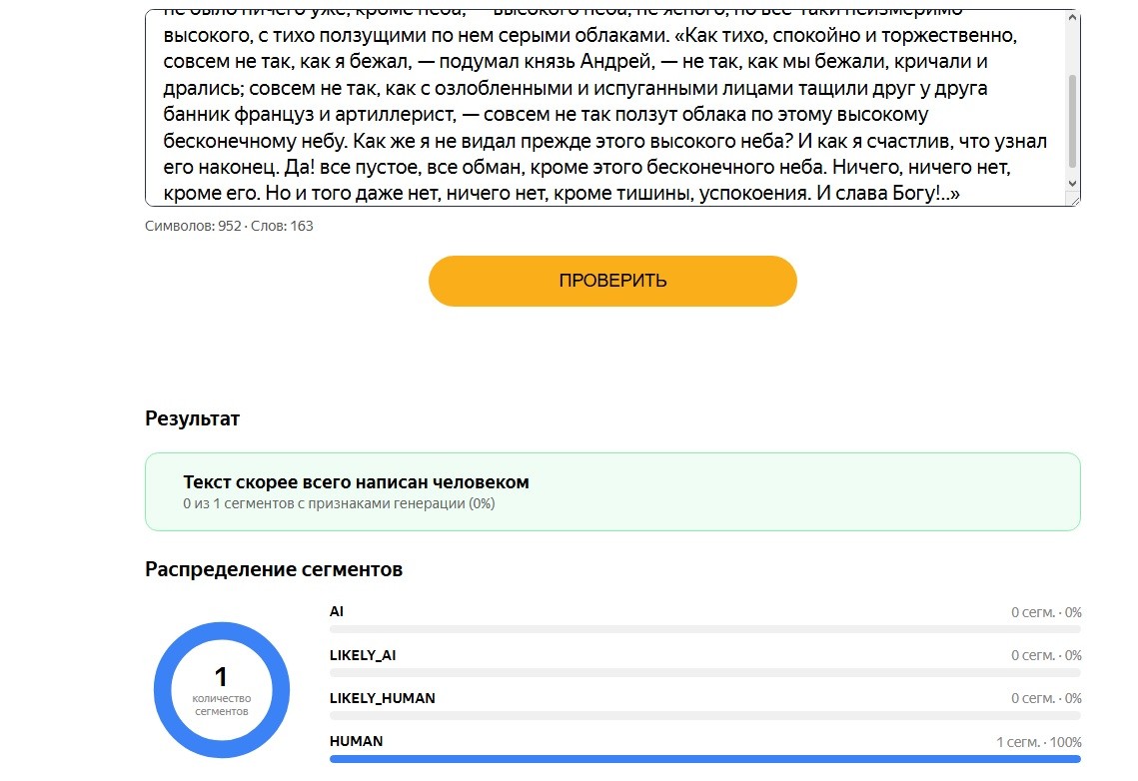Click the ПРОВЕРИТЬ button
This screenshot has width=1138, height=781.
coord(612,281)
